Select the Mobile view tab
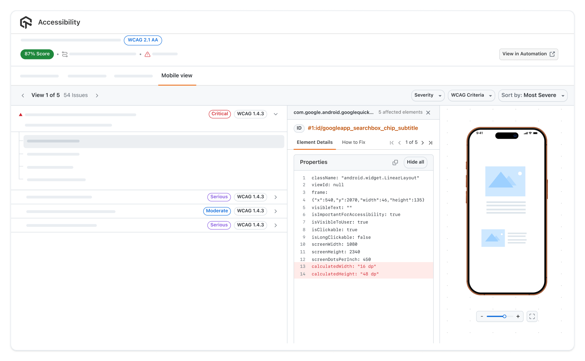The height and width of the screenshot is (361, 585). (177, 75)
